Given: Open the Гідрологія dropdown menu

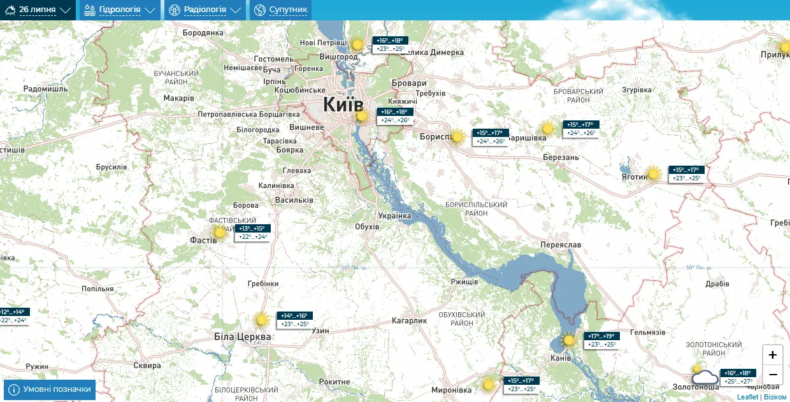Looking at the screenshot, I should pyautogui.click(x=119, y=10).
